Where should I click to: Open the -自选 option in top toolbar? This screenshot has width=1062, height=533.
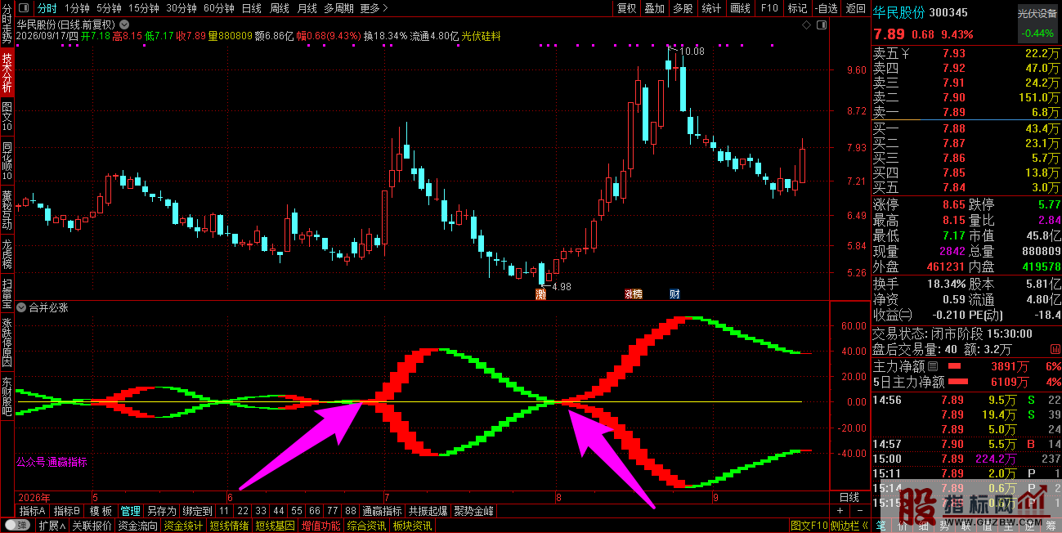[x=827, y=8]
